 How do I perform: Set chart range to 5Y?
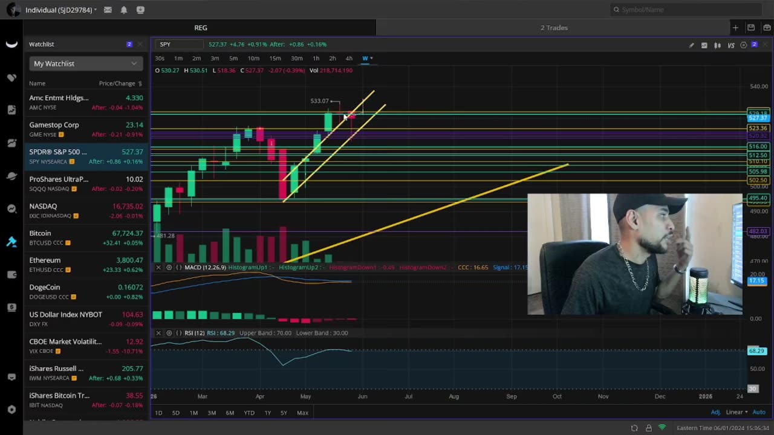coord(284,413)
